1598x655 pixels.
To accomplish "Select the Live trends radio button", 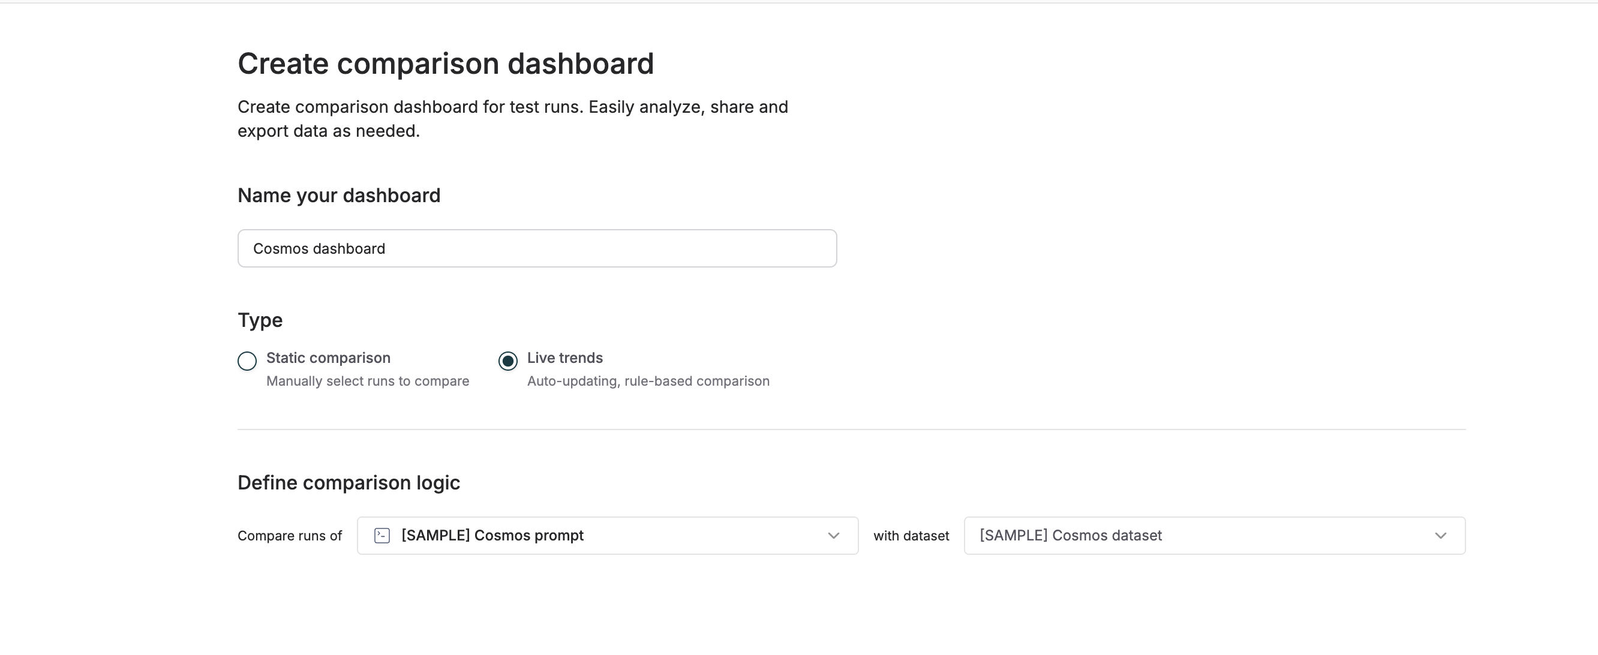I will pyautogui.click(x=507, y=361).
